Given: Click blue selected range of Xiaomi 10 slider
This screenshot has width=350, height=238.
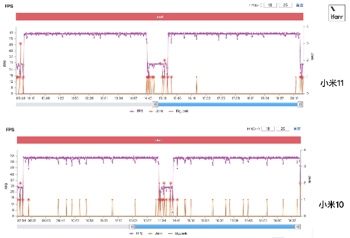Looking at the screenshot, I should (215, 227).
